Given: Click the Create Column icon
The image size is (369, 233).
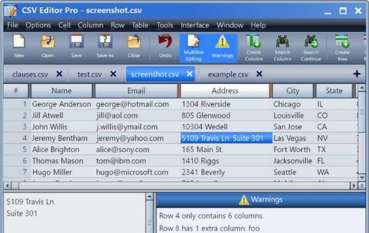Looking at the screenshot, I should 253,48.
